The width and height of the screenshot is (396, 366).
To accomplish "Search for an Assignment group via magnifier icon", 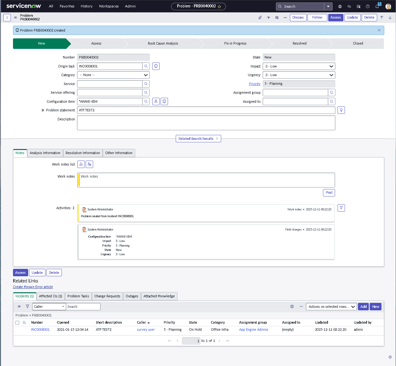I will (x=331, y=92).
